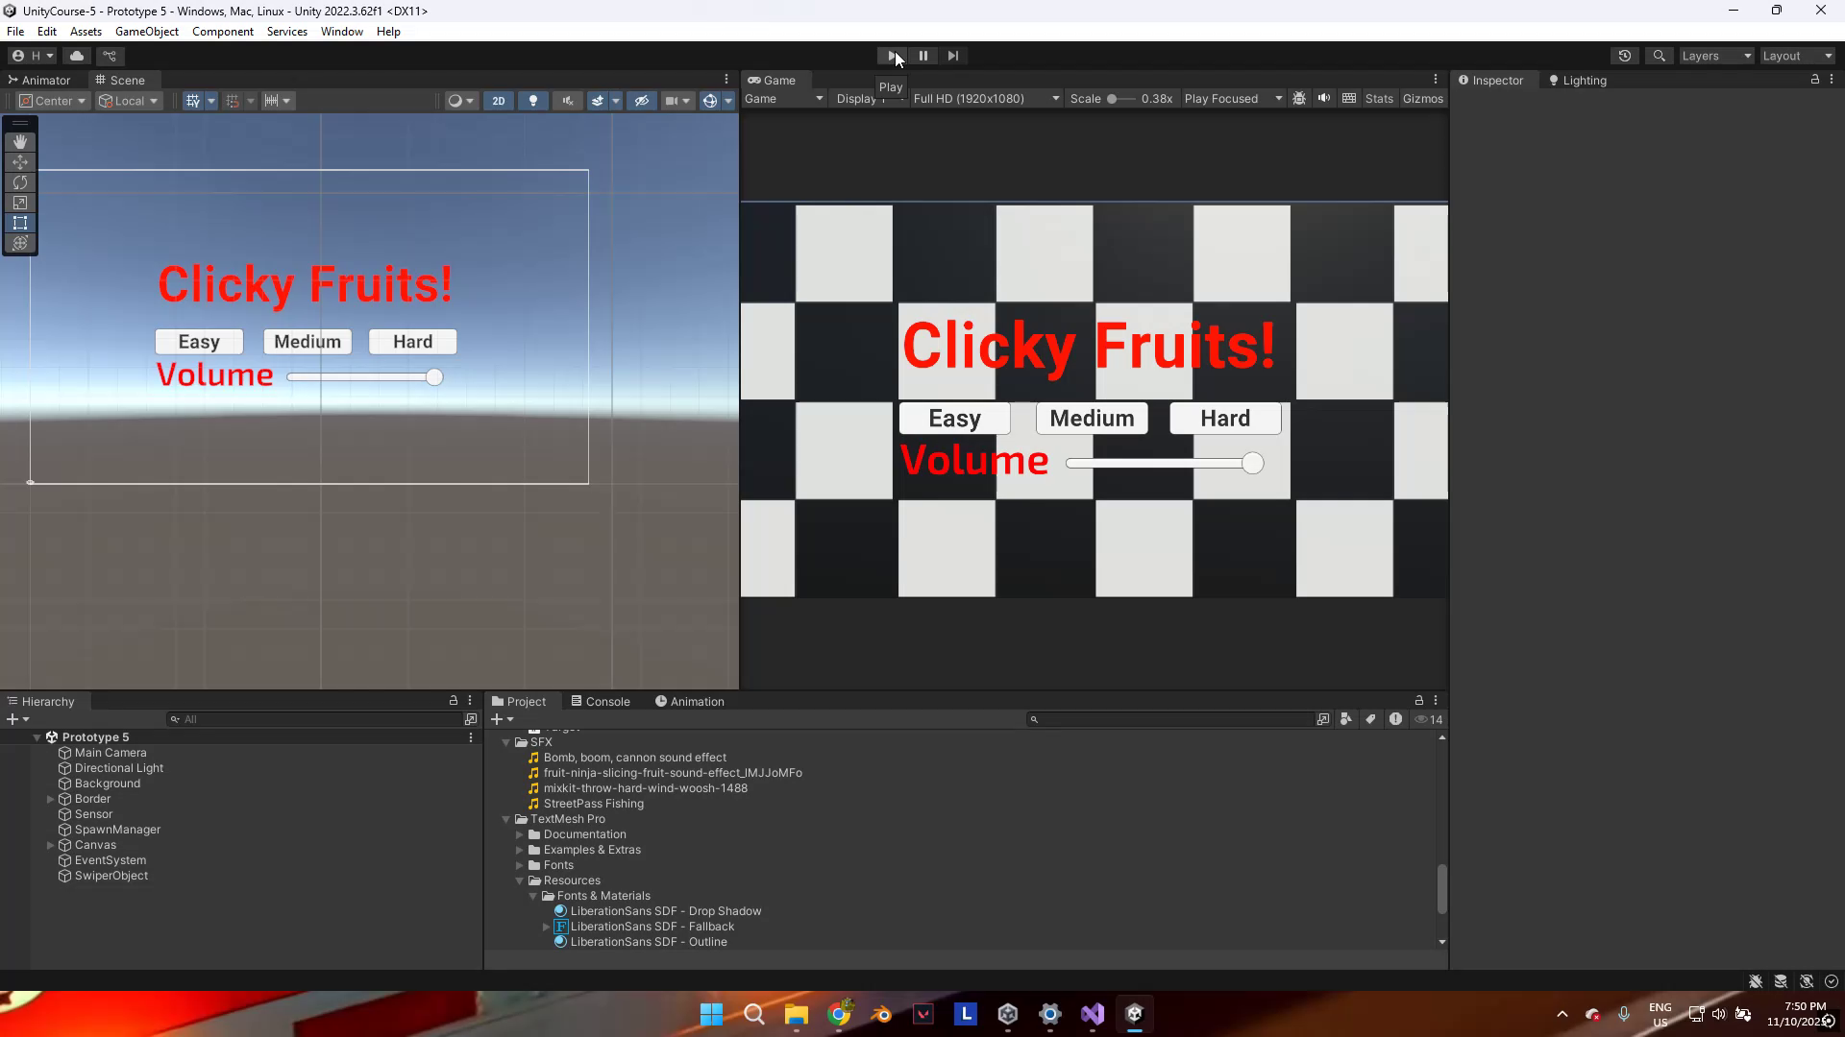The image size is (1845, 1037).
Task: Click the Medium difficulty button in Game view
Action: [1092, 419]
